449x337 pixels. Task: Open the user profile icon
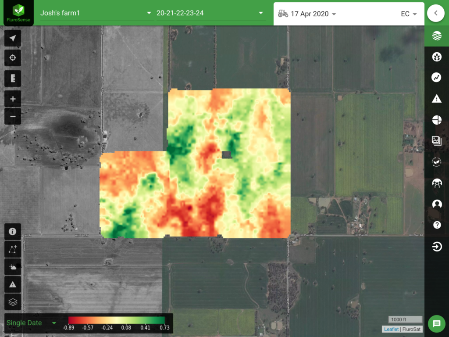(437, 204)
